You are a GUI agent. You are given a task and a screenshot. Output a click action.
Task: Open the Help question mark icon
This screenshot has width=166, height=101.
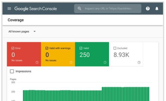click(x=148, y=8)
